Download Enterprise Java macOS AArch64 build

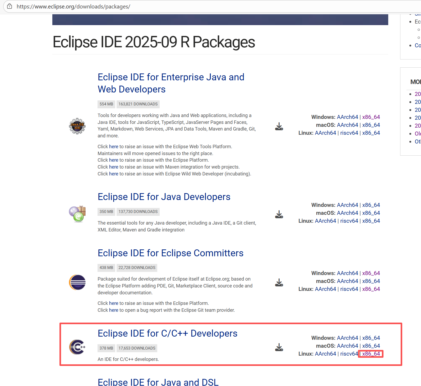click(347, 125)
